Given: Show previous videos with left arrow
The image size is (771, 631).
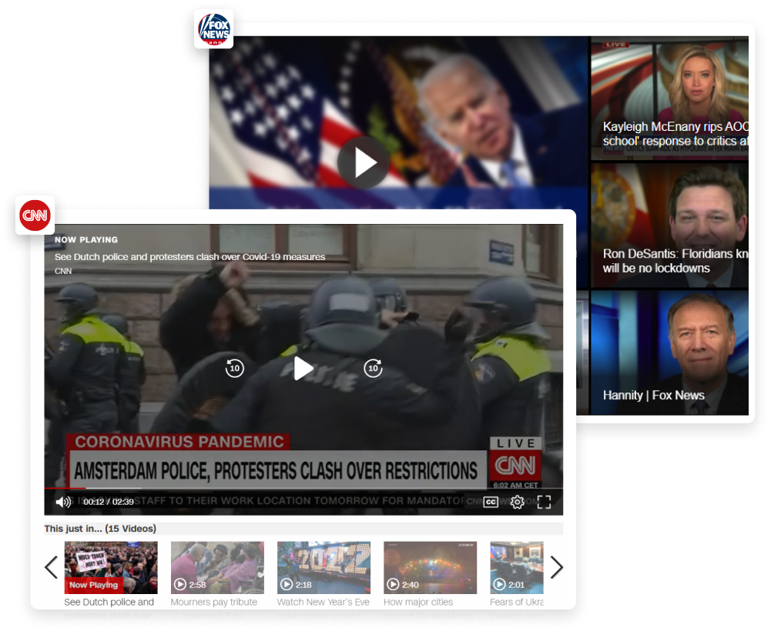Looking at the screenshot, I should pos(51,568).
